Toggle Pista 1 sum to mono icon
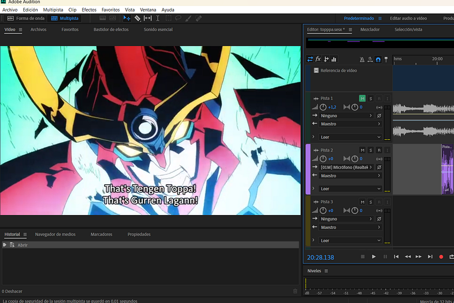 [379, 107]
